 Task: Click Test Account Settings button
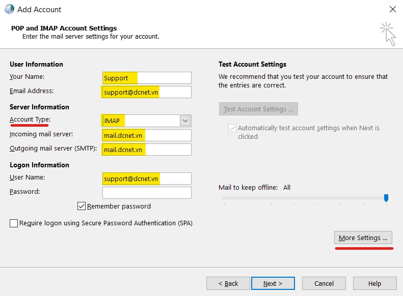258,109
